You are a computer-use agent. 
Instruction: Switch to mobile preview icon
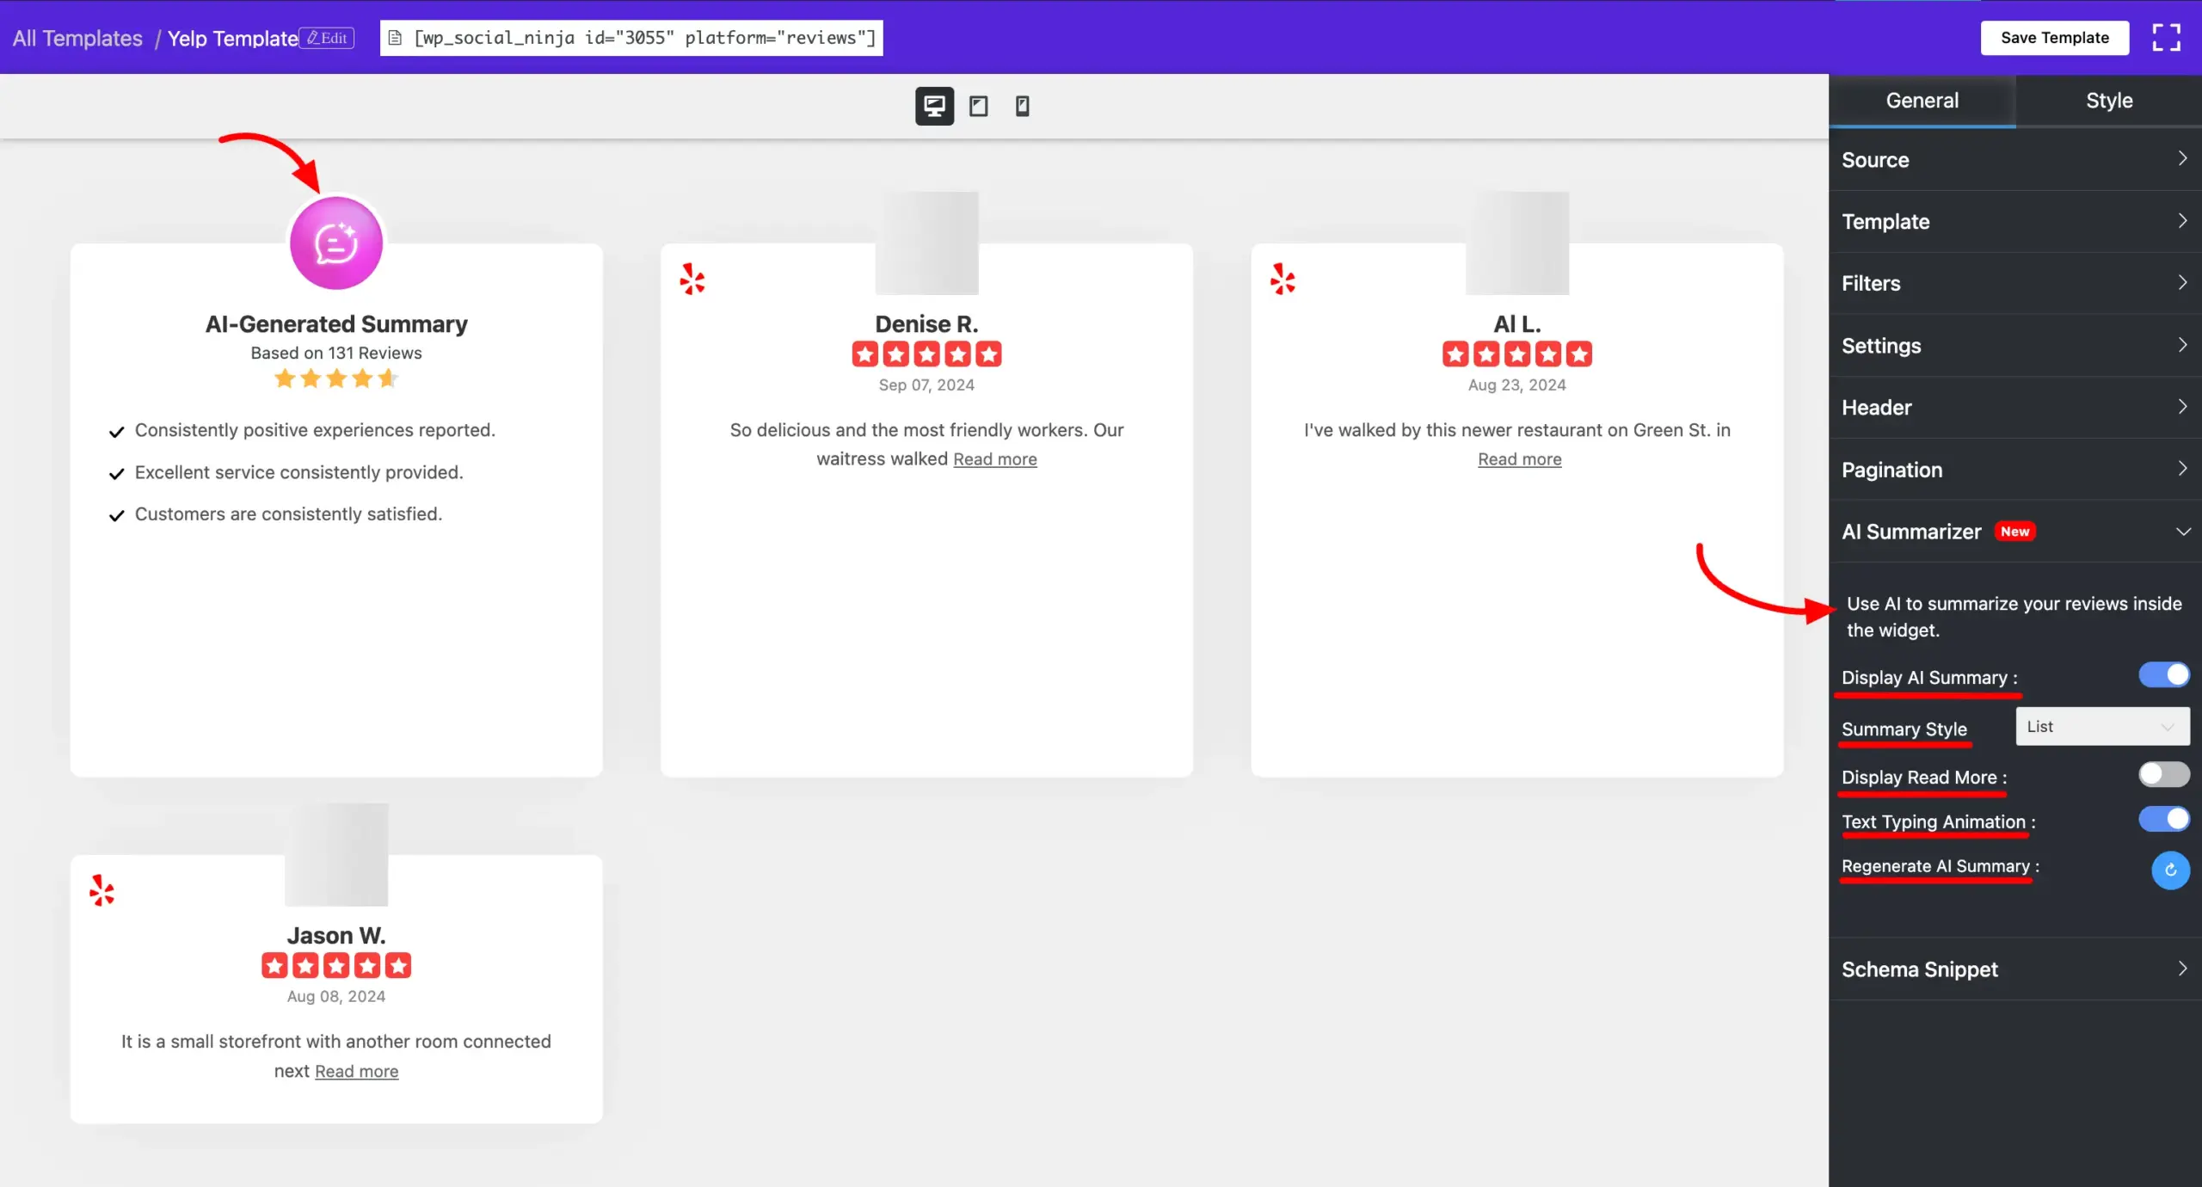click(x=1022, y=106)
